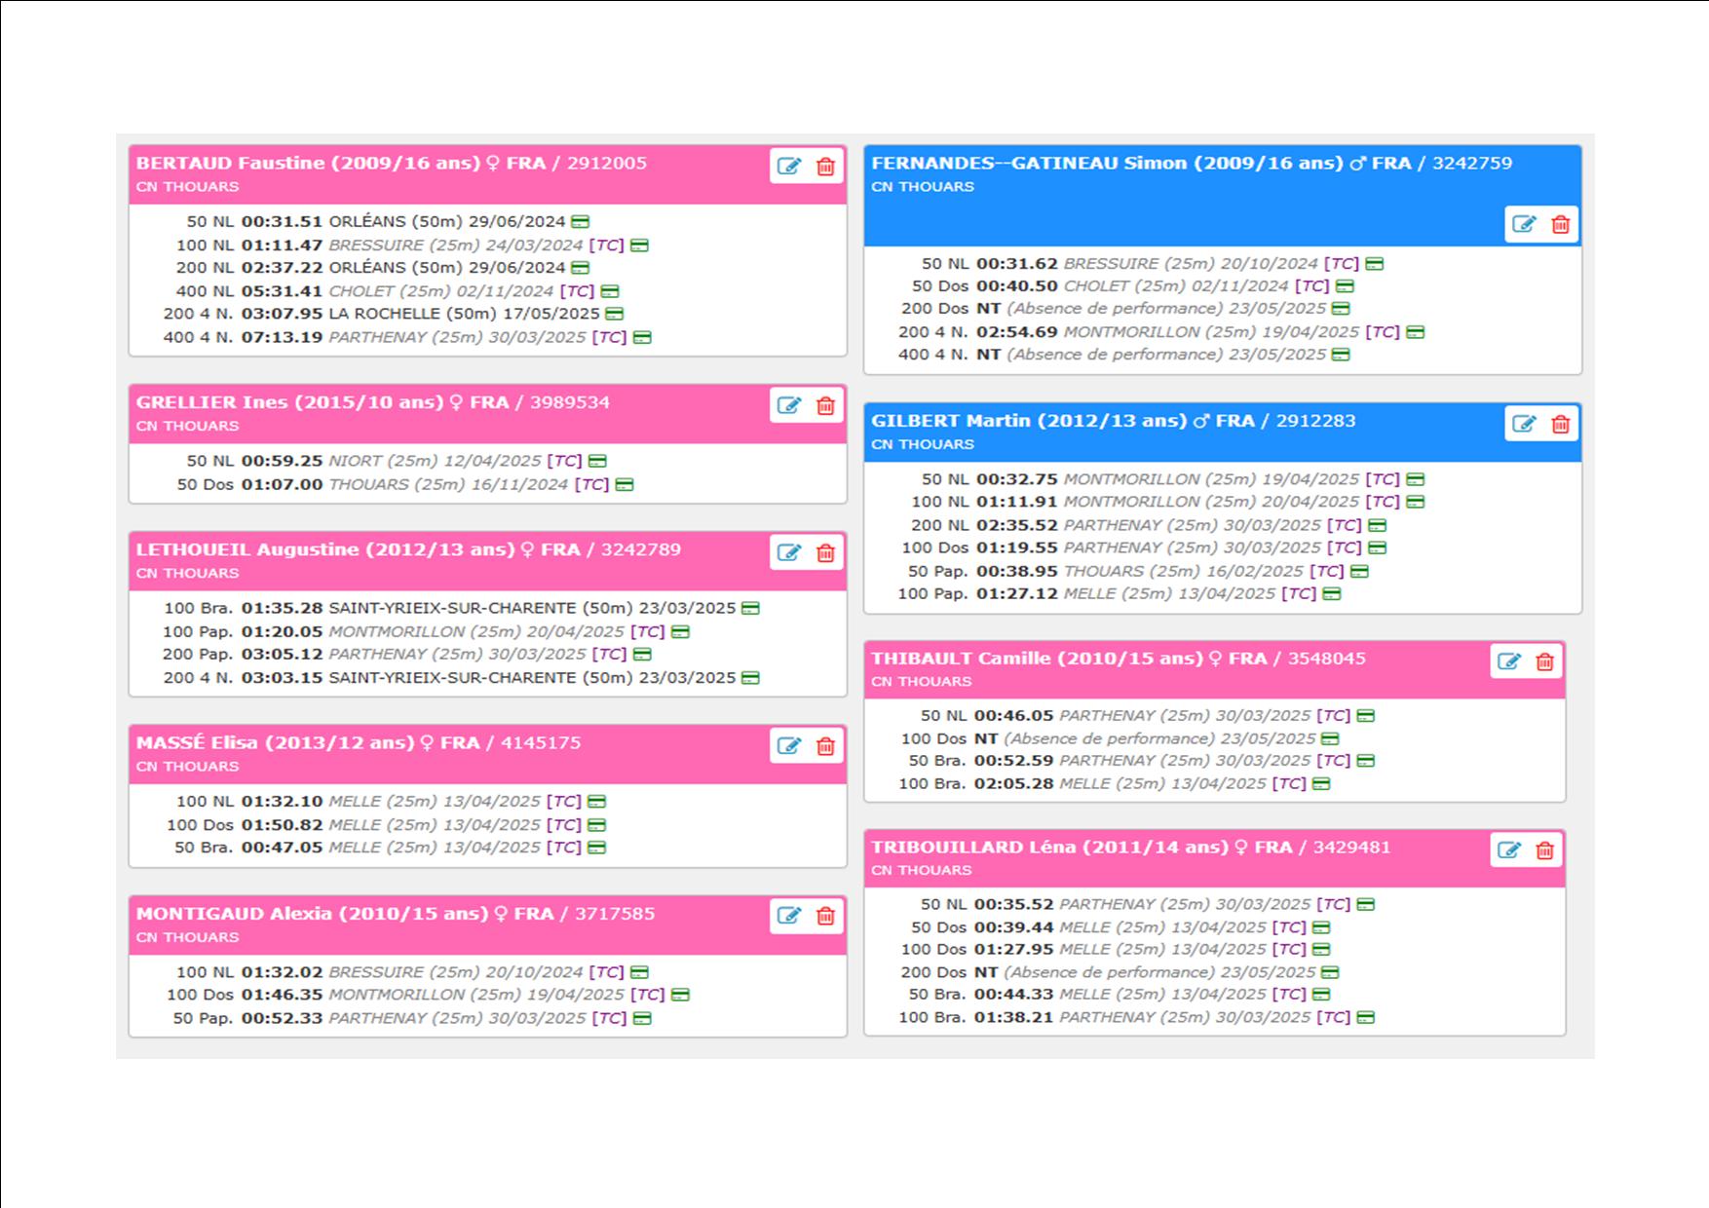
Task: Click license number 3548045 in Thibault header
Action: [1327, 659]
